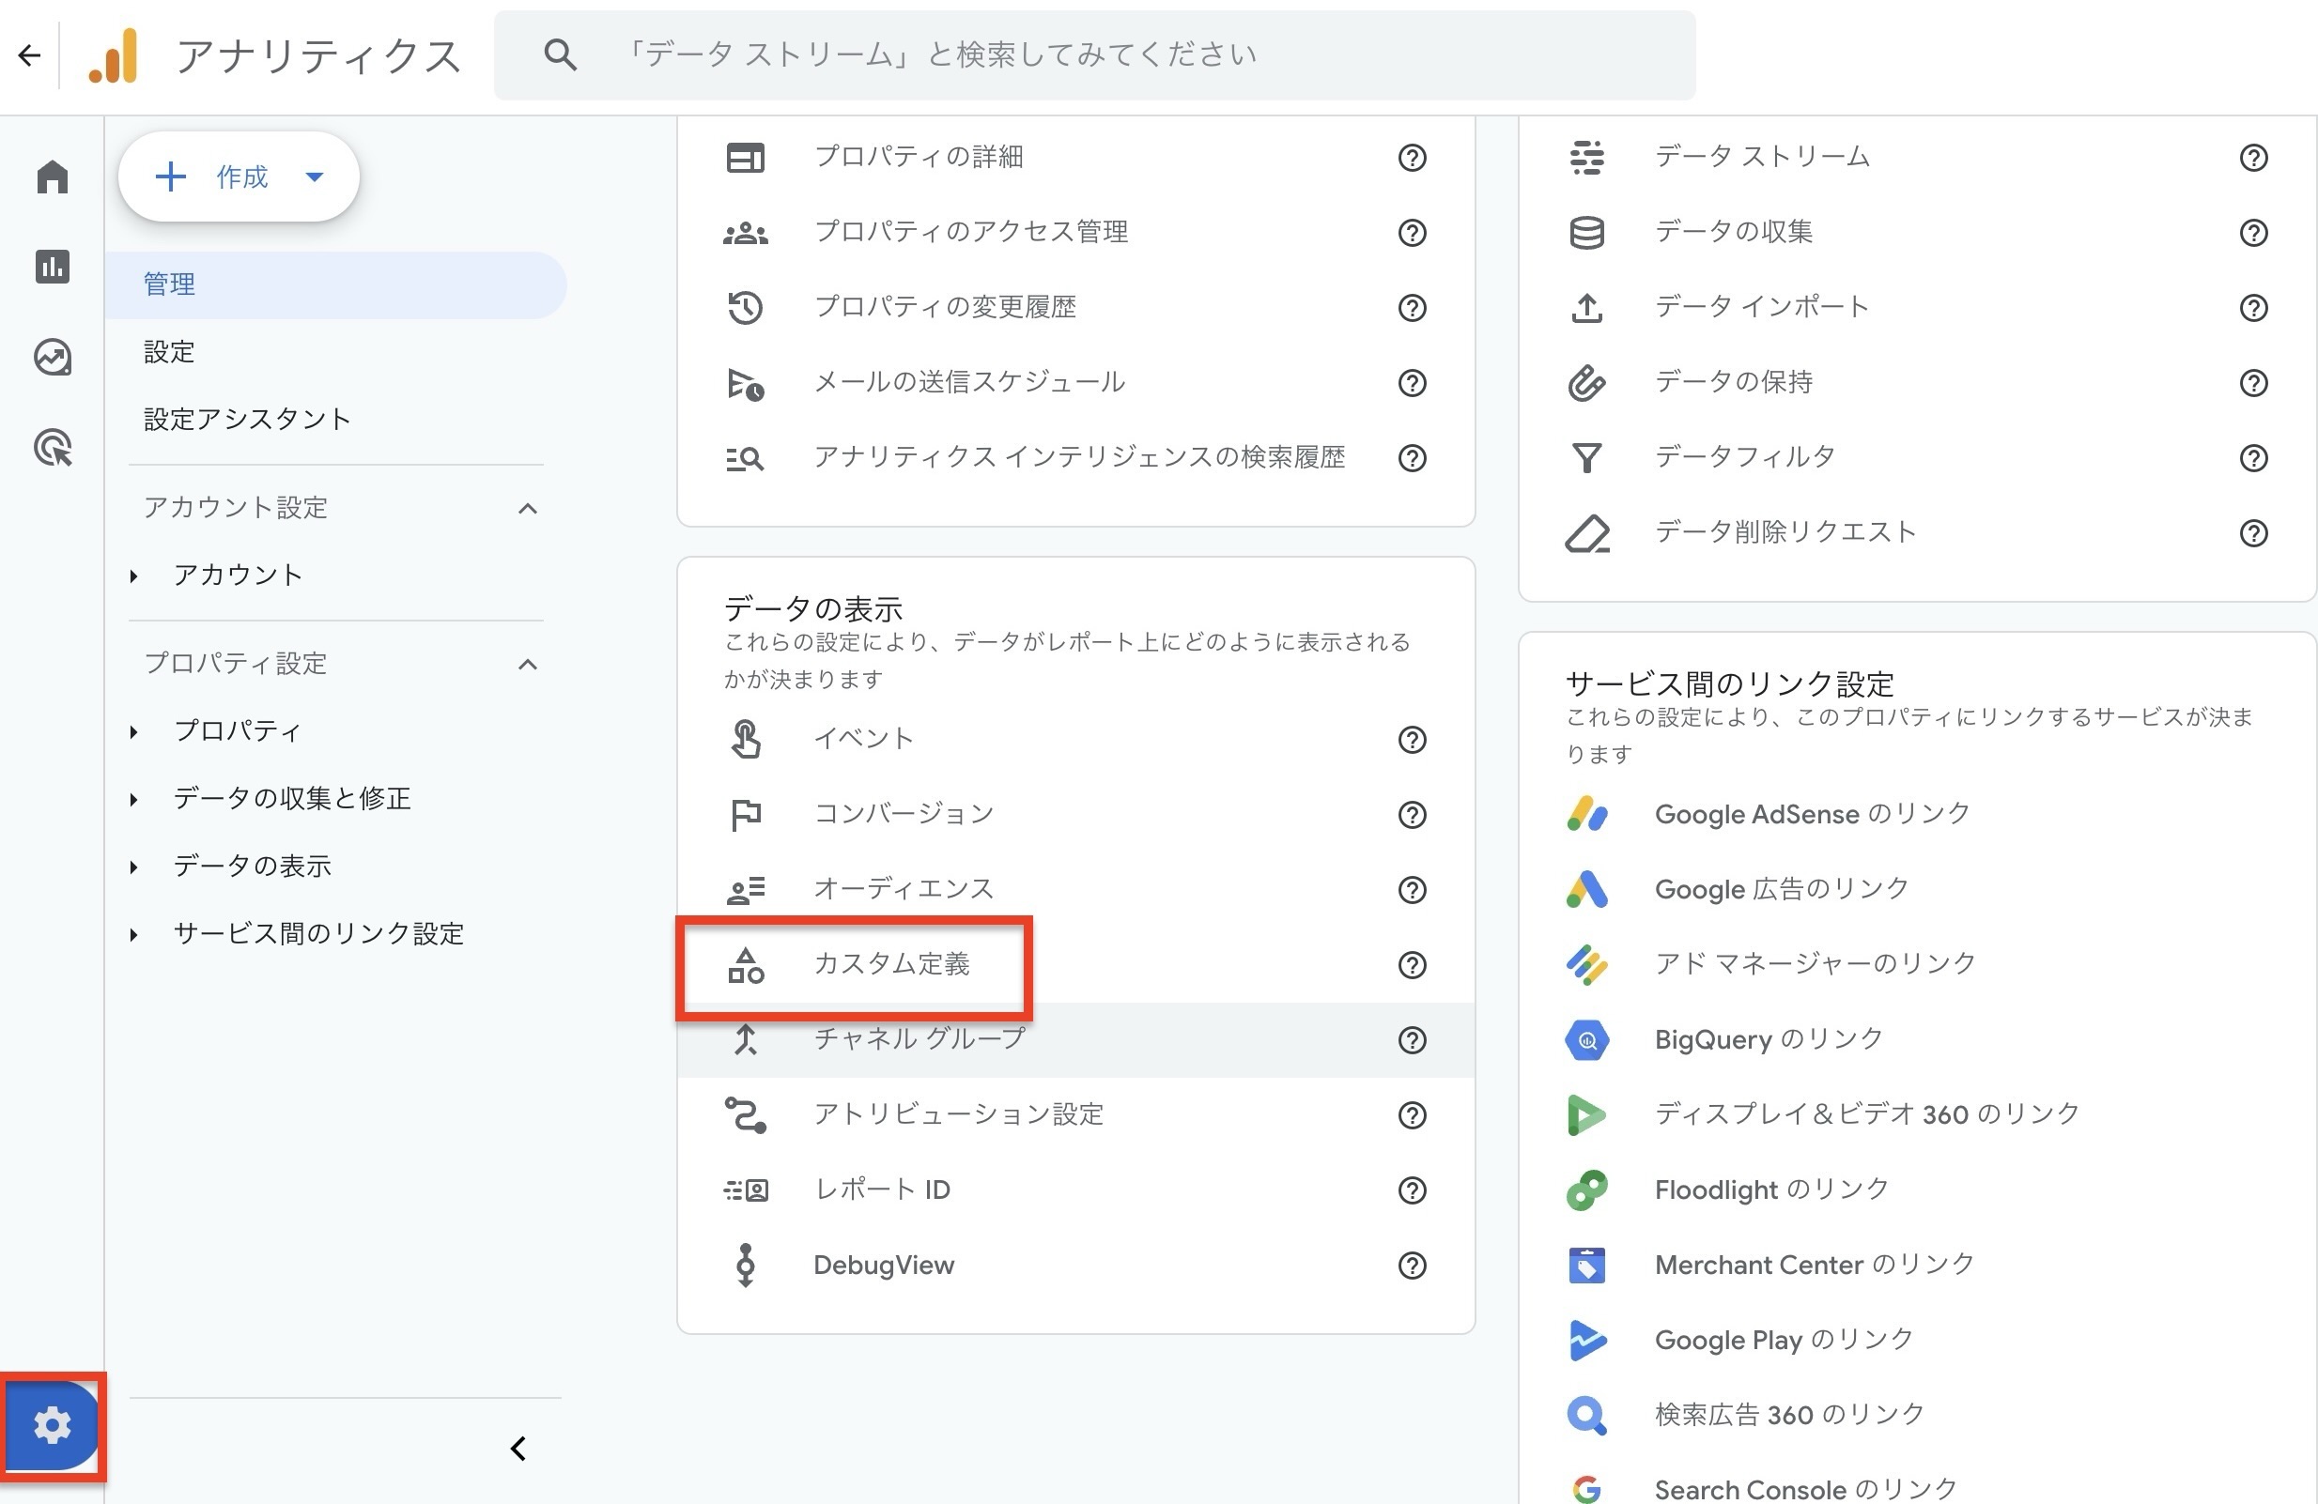This screenshot has height=1504, width=2318.
Task: Open the Home icon in the left sidebar
Action: tap(51, 177)
